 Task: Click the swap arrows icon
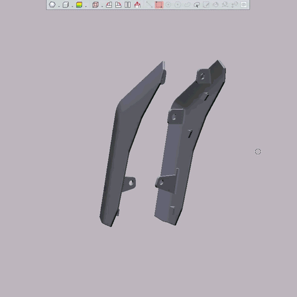[x=234, y=5]
